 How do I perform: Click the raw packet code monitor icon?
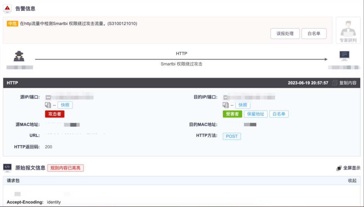tap(7, 168)
